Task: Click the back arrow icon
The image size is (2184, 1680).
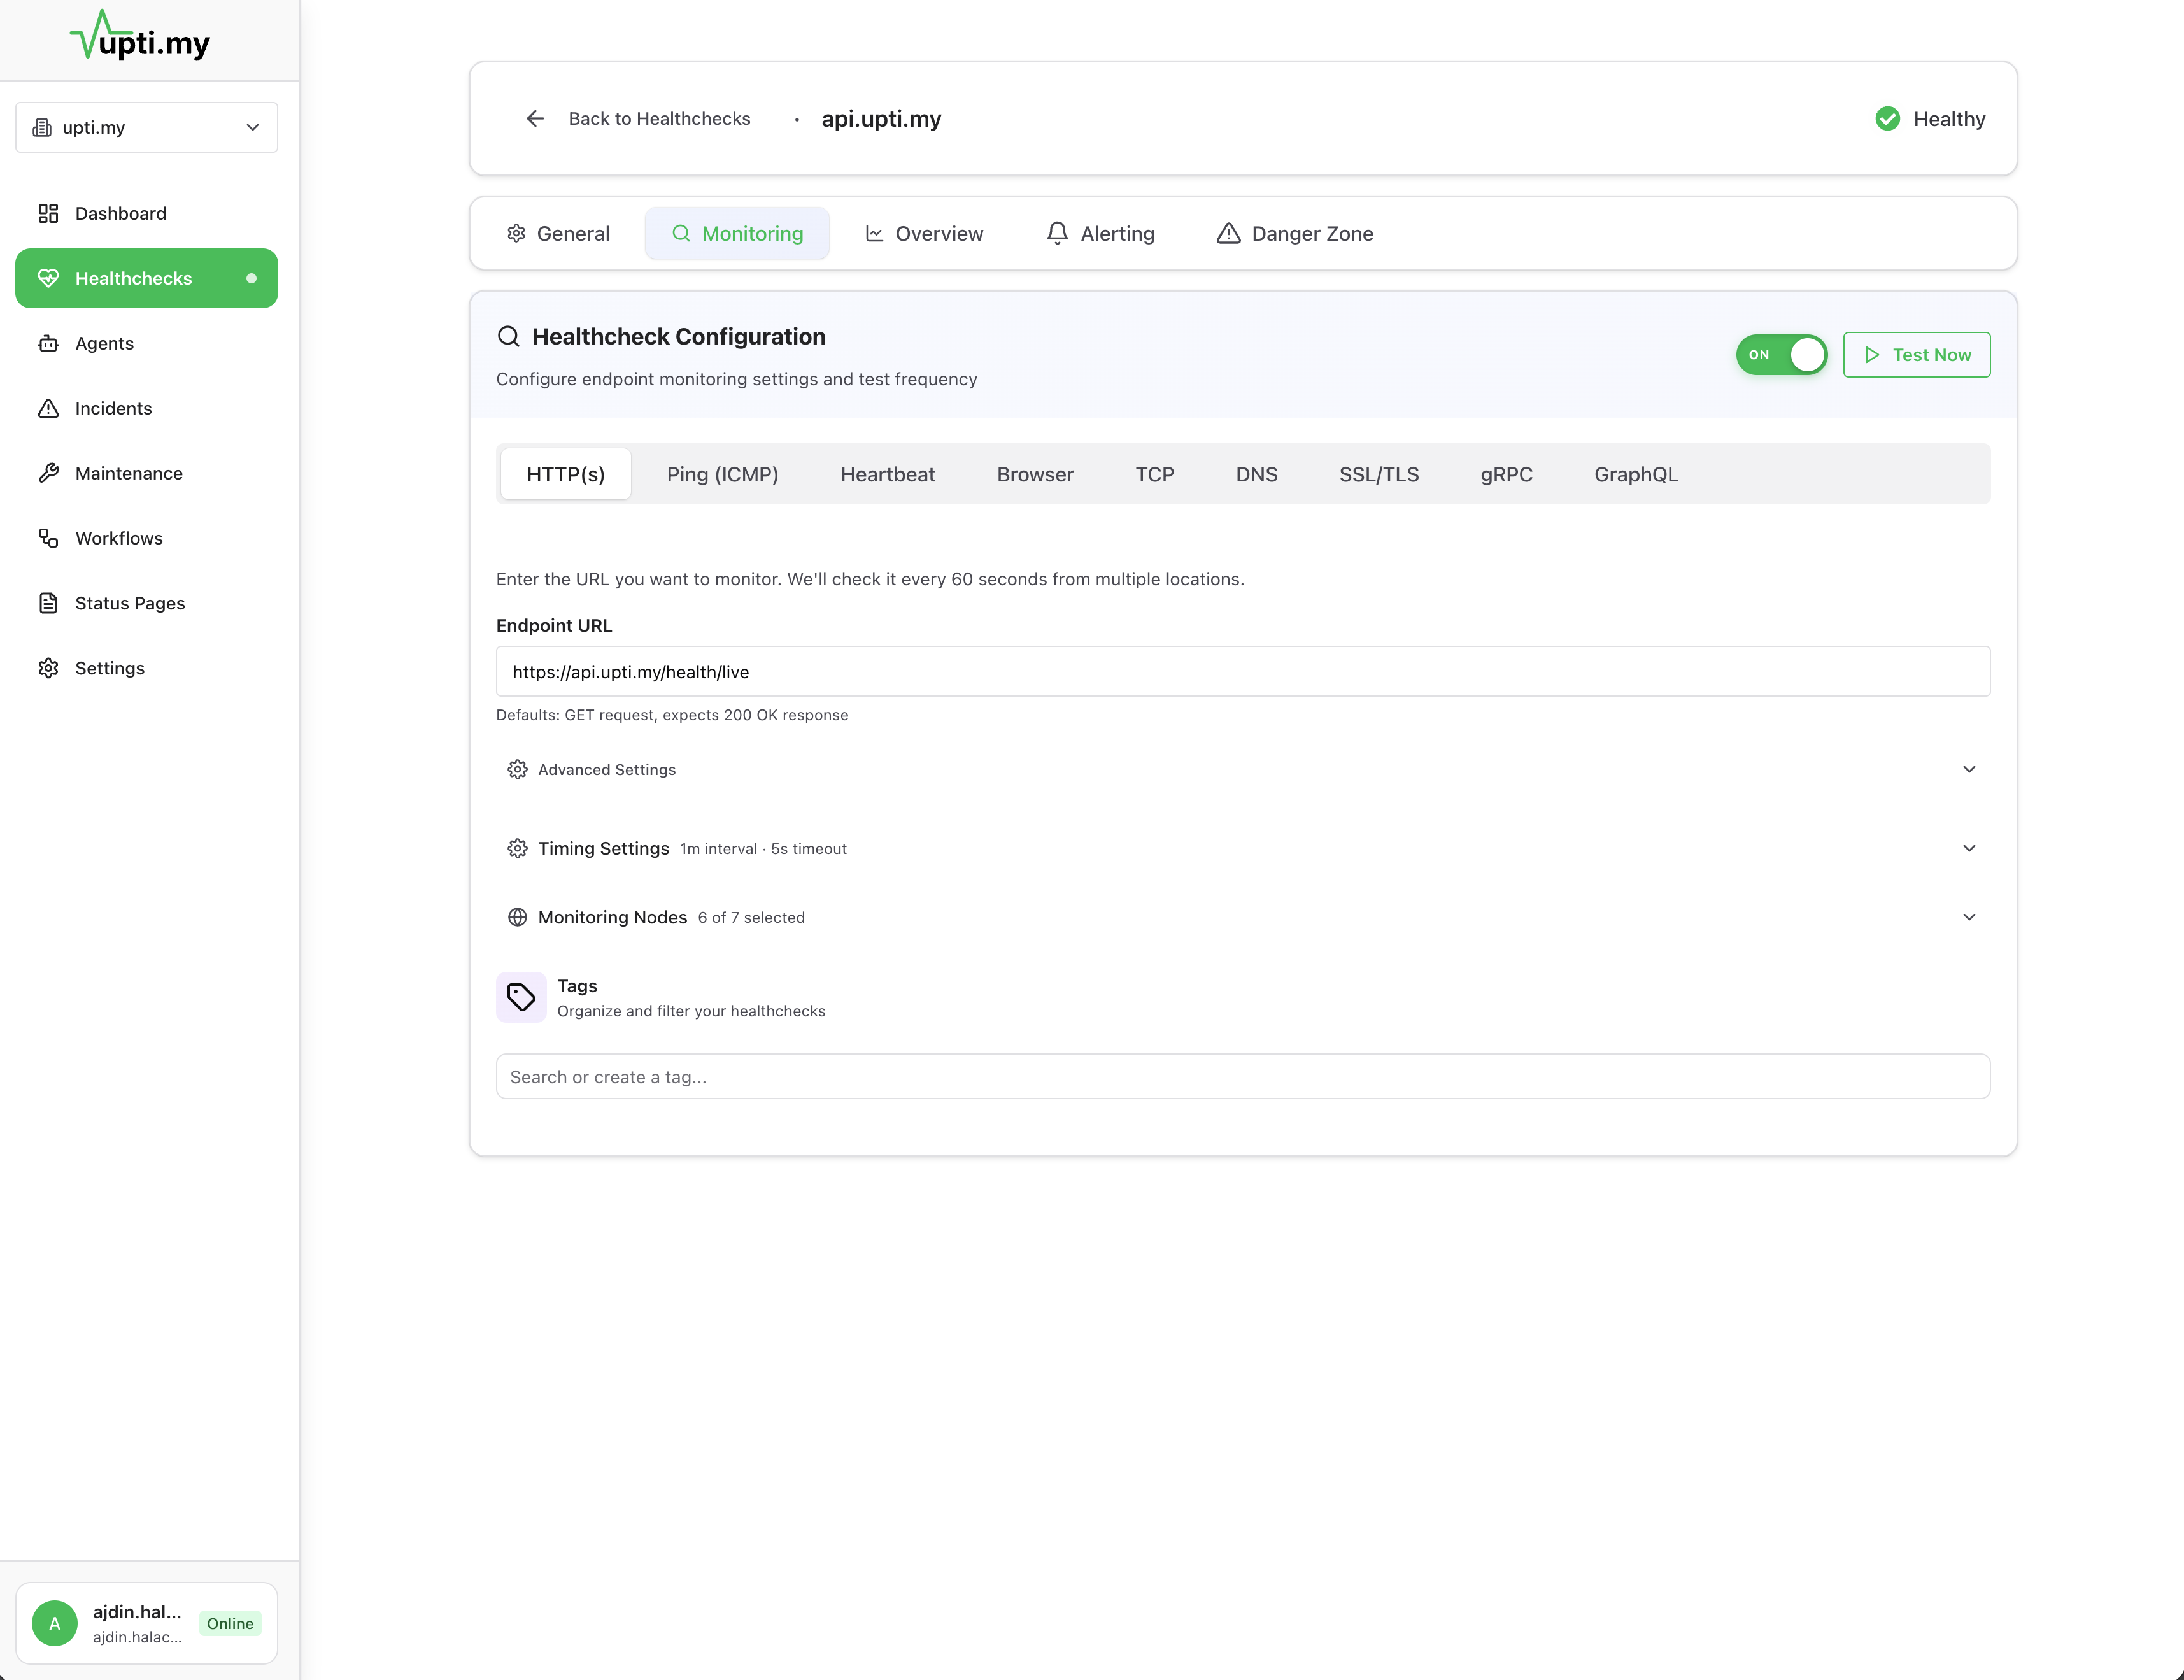Action: [535, 118]
